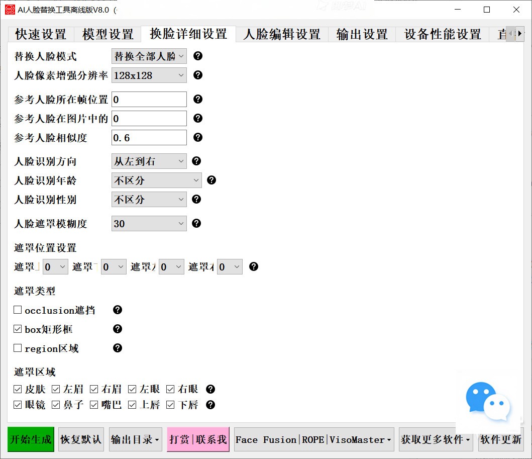
Task: Switch to 快速设置 tab
Action: pos(41,34)
